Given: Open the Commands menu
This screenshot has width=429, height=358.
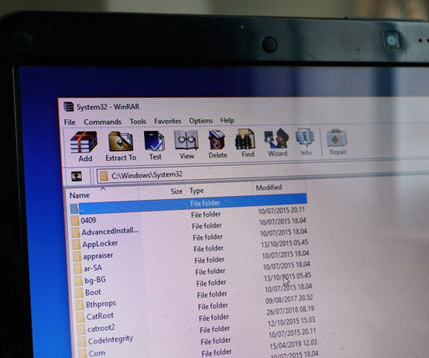Looking at the screenshot, I should 103,121.
